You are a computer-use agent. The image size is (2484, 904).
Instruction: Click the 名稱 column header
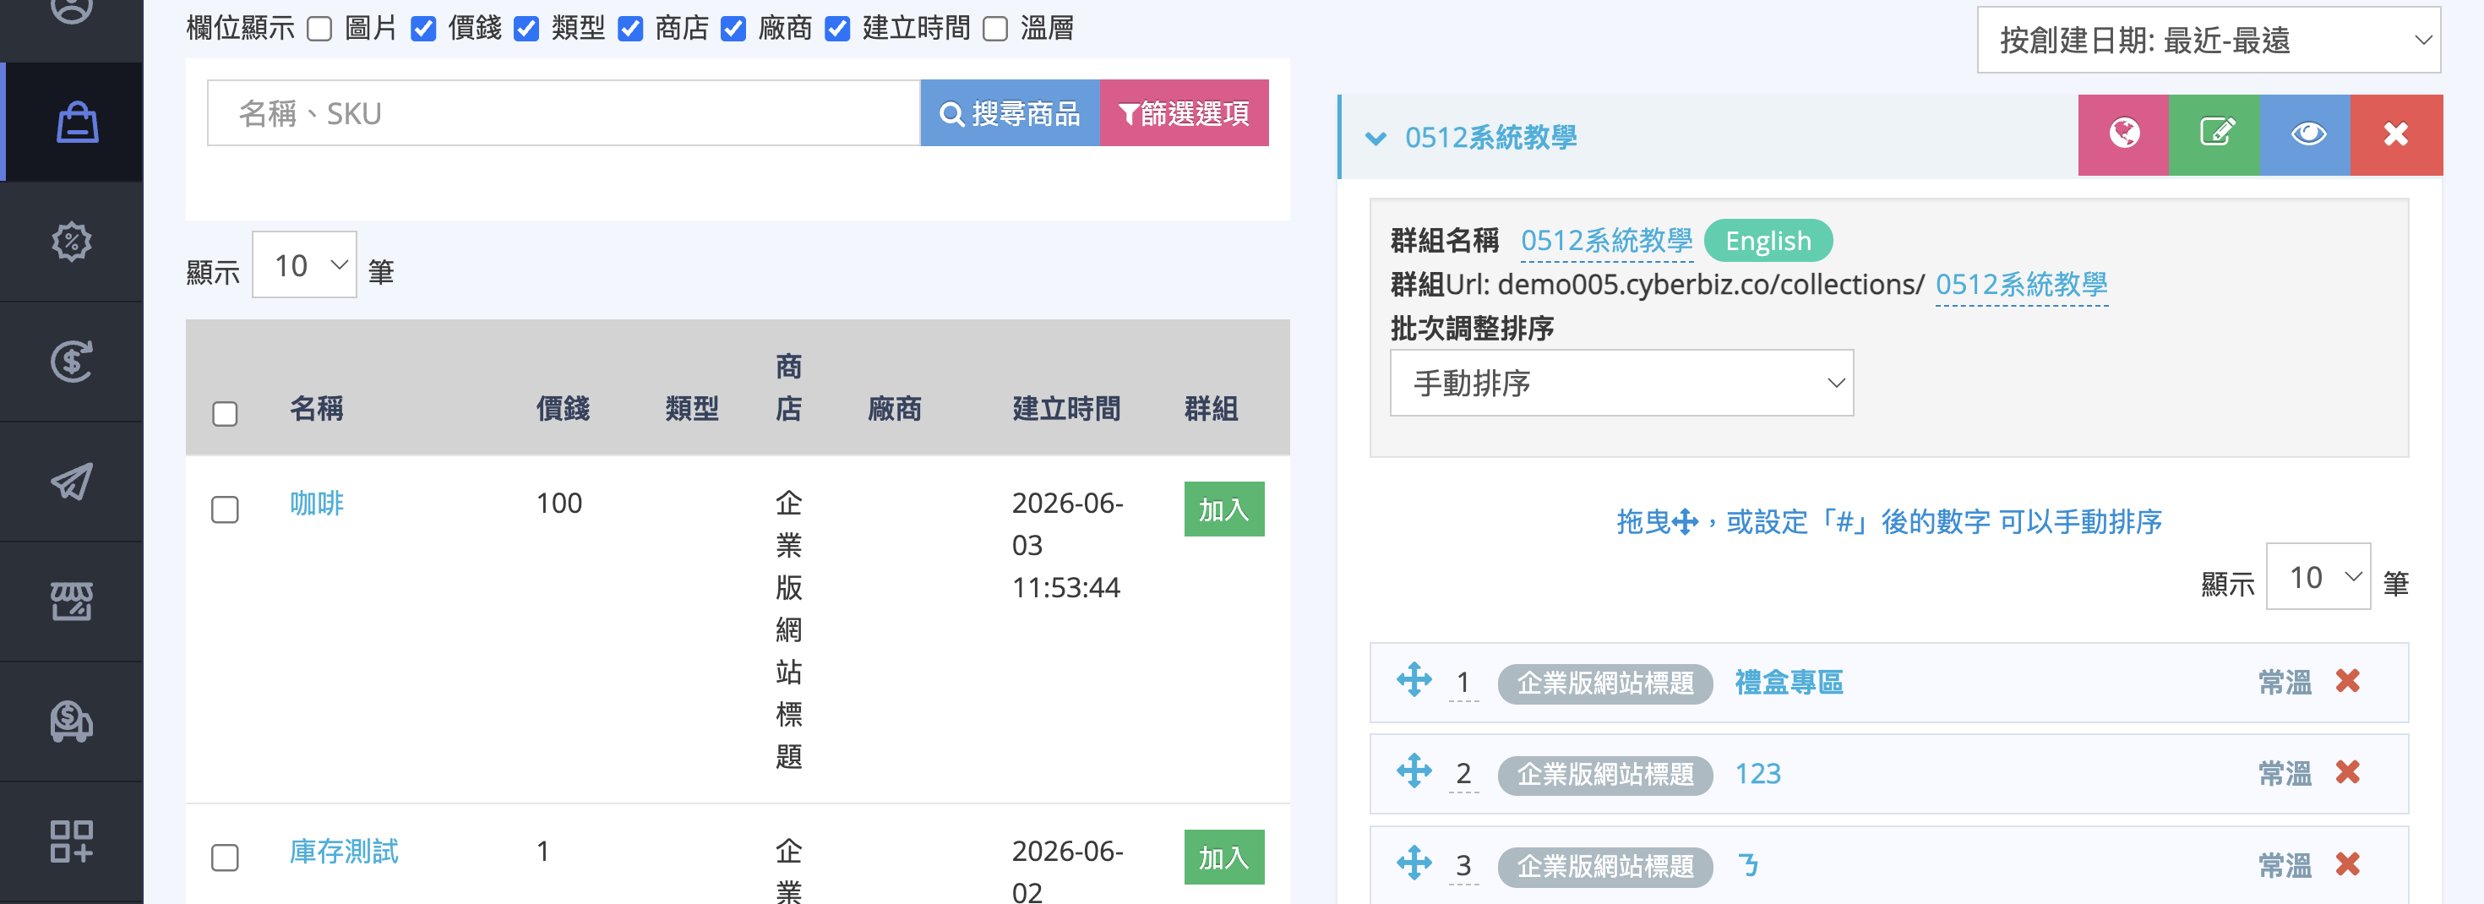pos(316,409)
